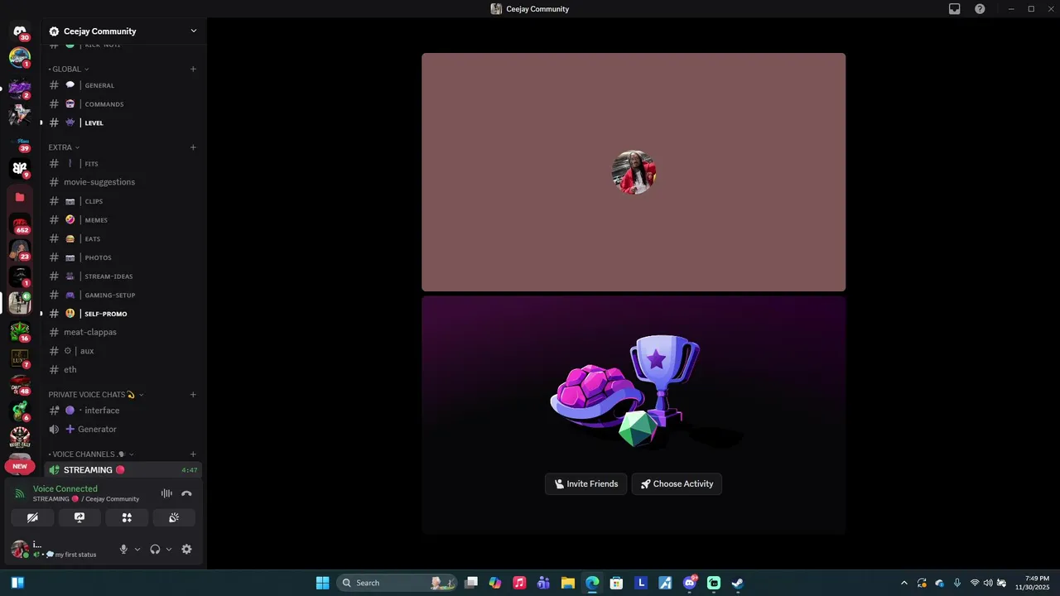This screenshot has width=1060, height=596.
Task: Disconnect from the voice channel
Action: click(186, 493)
